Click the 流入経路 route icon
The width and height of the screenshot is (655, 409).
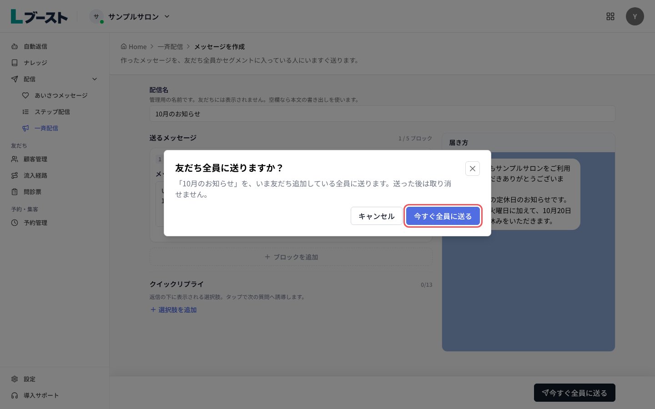coord(15,175)
